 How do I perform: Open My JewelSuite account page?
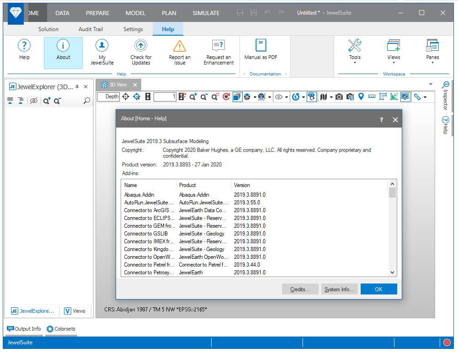[102, 46]
